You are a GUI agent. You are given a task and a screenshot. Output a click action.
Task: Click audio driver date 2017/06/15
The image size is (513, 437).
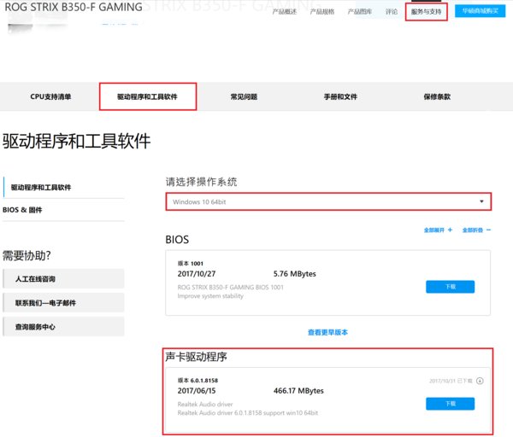[x=197, y=391]
